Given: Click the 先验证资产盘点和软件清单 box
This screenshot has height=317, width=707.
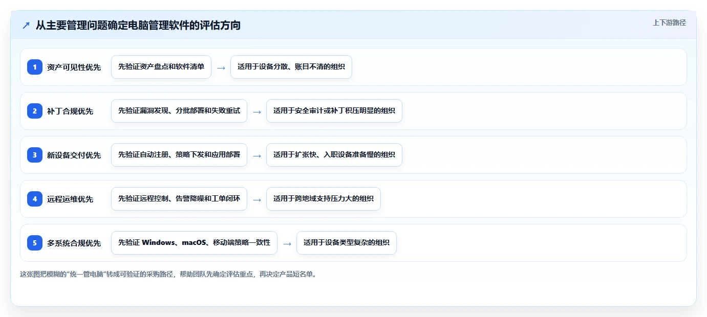Looking at the screenshot, I should point(161,67).
